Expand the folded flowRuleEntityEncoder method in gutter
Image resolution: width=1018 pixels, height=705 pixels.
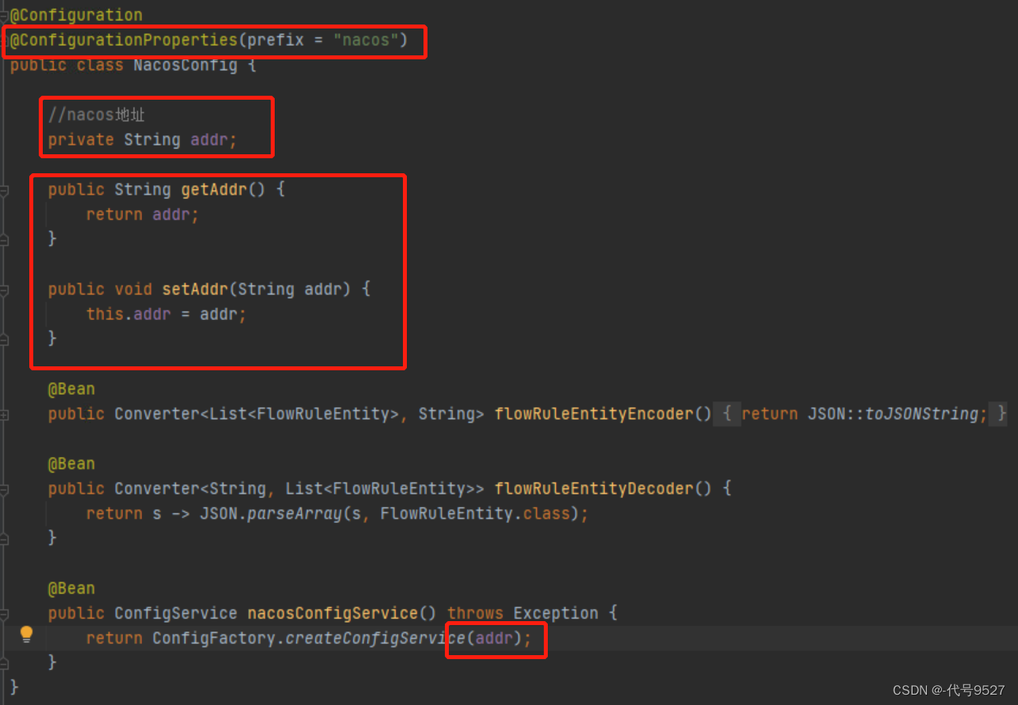[x=4, y=414]
